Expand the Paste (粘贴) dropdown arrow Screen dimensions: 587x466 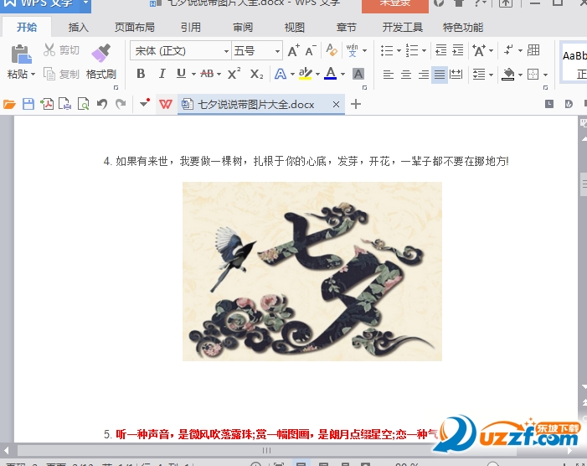[x=33, y=74]
